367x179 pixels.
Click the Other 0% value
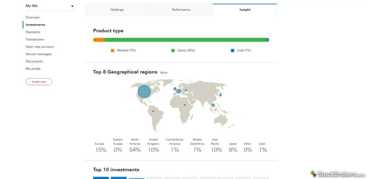click(x=248, y=150)
